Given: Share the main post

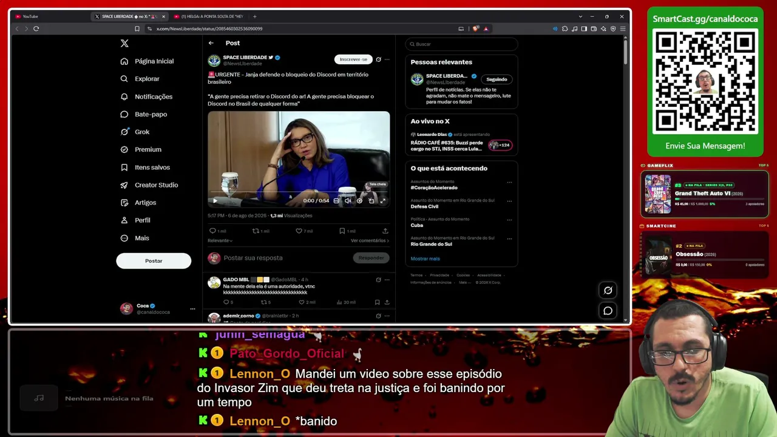Looking at the screenshot, I should pyautogui.click(x=385, y=231).
